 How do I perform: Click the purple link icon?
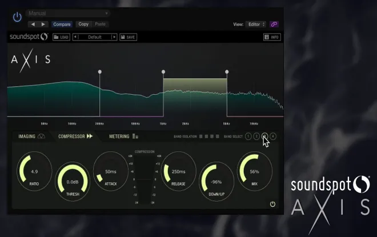tap(274, 25)
